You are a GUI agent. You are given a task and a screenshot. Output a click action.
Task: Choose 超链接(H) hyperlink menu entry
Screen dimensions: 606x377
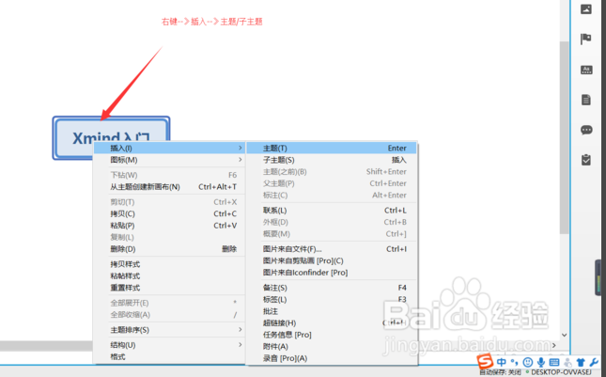pos(332,322)
